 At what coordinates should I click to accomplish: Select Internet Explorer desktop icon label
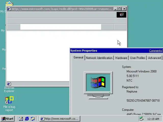[9, 89]
